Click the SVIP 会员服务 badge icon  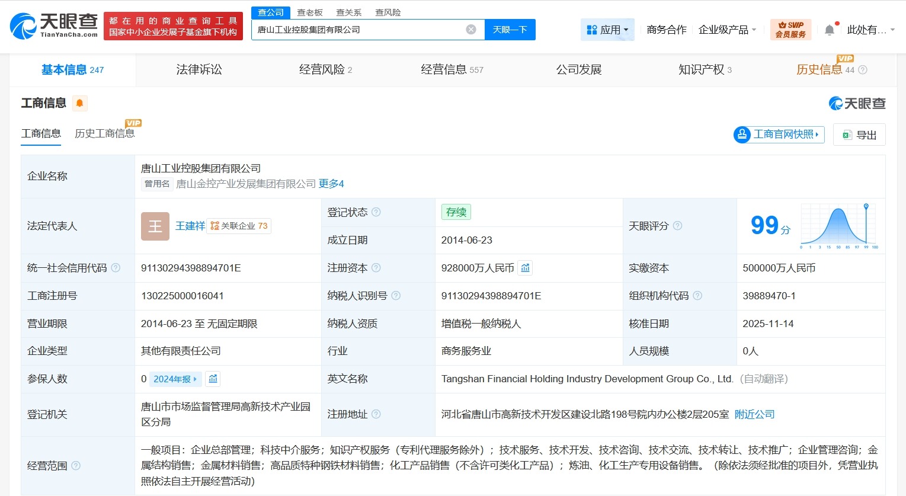point(790,28)
